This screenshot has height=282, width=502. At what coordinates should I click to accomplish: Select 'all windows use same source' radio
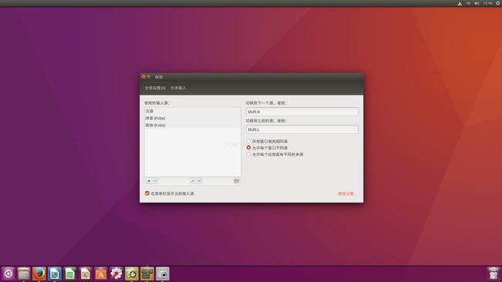[249, 141]
